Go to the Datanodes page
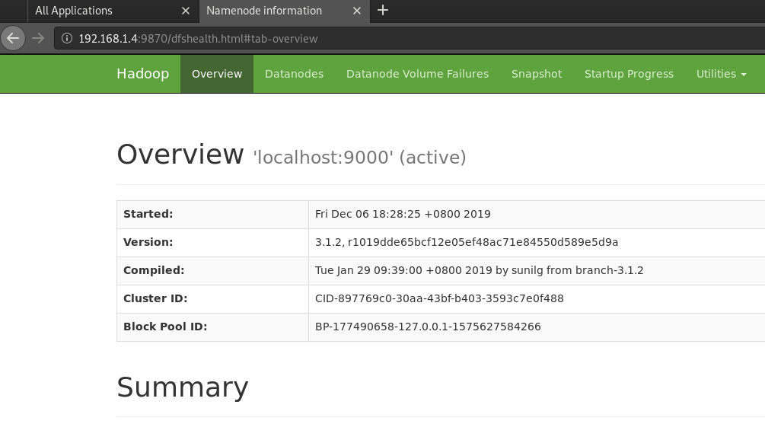 click(x=294, y=74)
